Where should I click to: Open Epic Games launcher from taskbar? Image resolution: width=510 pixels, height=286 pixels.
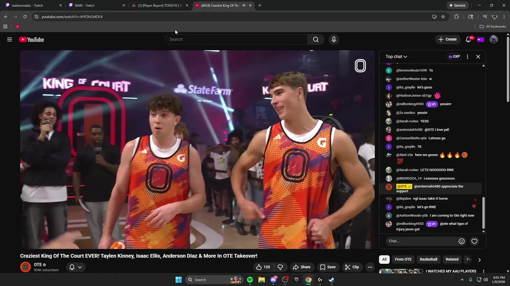pyautogui.click(x=296, y=280)
